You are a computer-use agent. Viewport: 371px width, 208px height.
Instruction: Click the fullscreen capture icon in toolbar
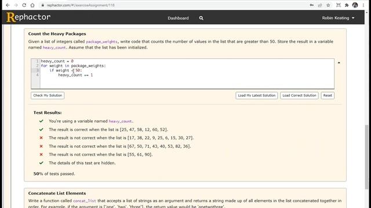pos(339,5)
